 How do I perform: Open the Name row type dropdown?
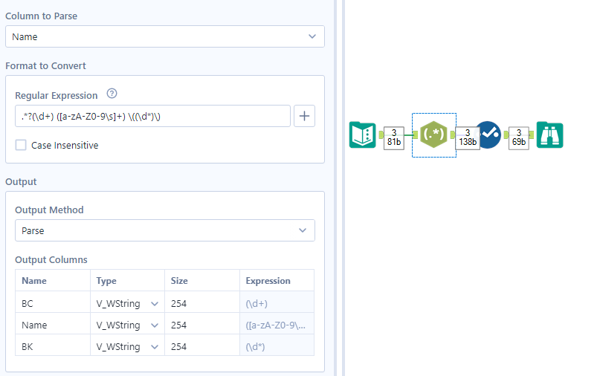126,325
